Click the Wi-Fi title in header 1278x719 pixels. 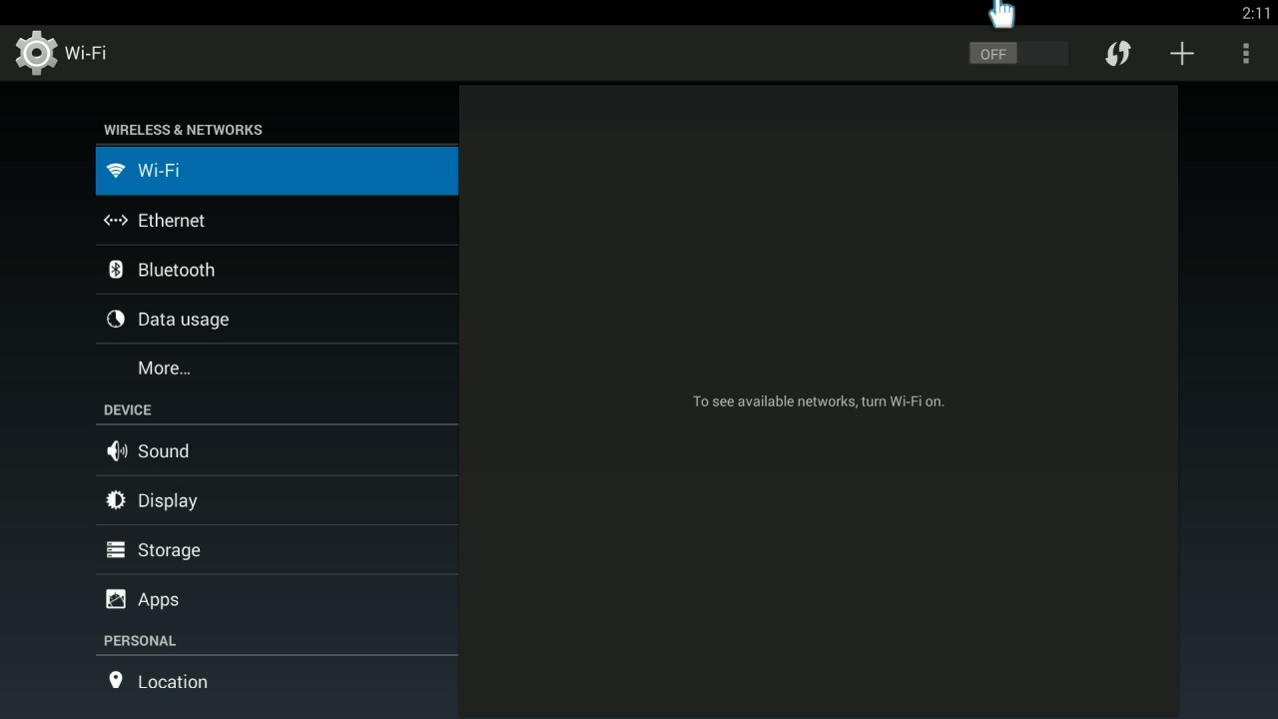(x=86, y=53)
